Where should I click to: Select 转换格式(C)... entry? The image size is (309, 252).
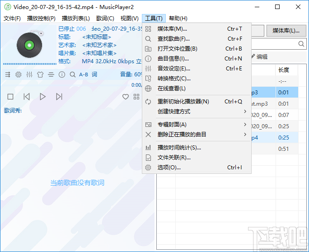pyautogui.click(x=197, y=79)
